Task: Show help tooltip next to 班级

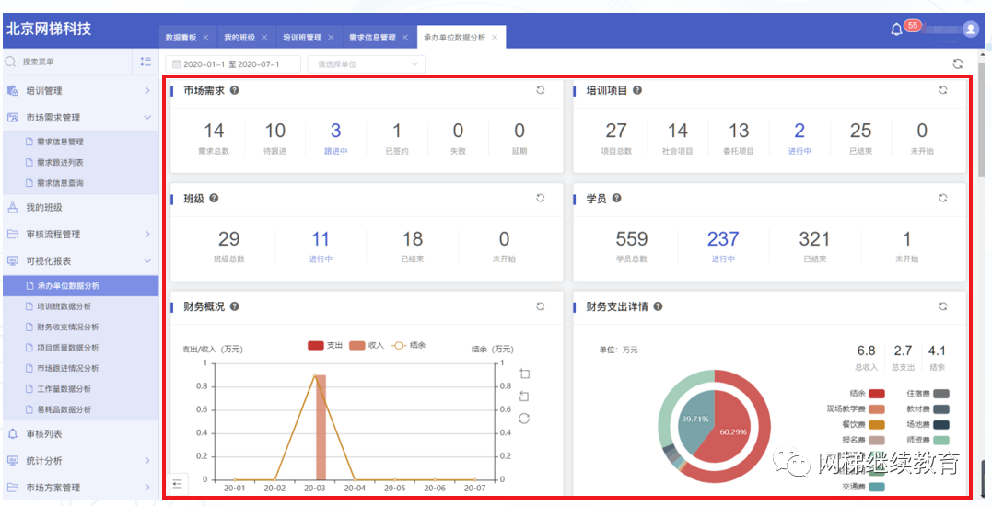Action: [x=214, y=198]
